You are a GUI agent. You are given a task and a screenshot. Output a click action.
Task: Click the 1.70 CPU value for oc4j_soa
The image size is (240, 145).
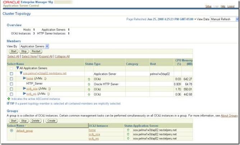pyautogui.click(x=178, y=89)
